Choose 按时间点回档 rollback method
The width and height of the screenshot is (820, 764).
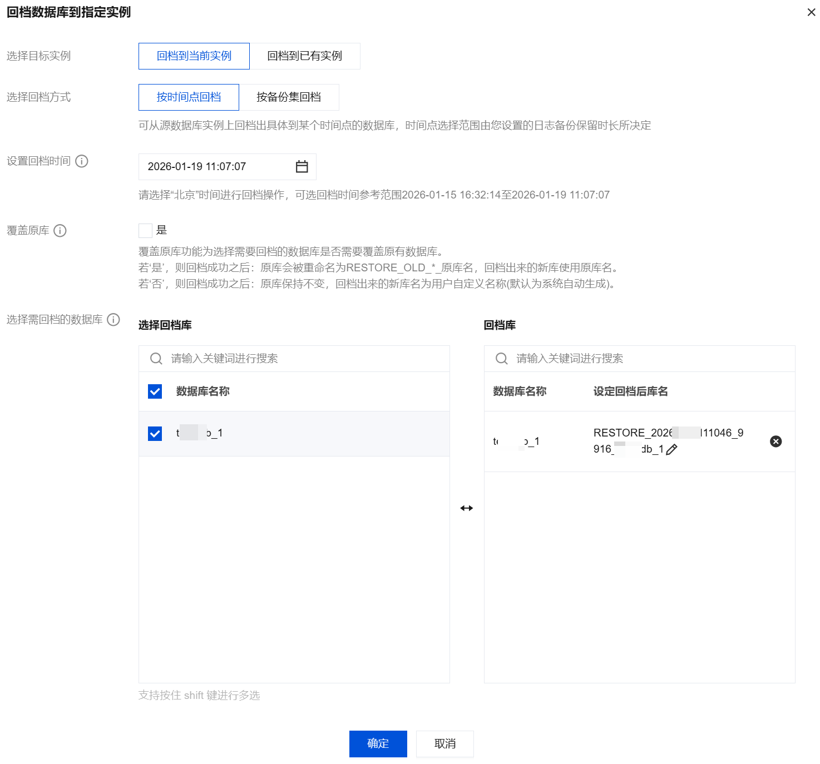[189, 97]
